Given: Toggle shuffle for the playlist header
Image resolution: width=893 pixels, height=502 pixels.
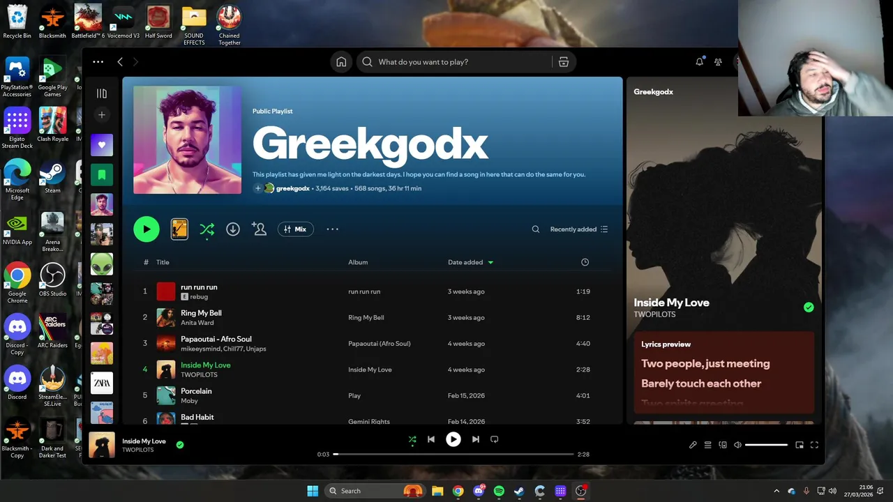Looking at the screenshot, I should click(x=207, y=229).
